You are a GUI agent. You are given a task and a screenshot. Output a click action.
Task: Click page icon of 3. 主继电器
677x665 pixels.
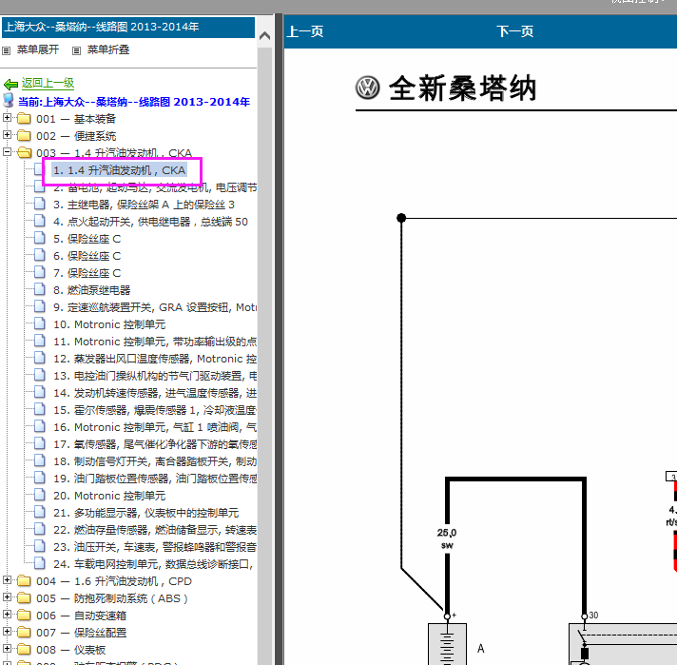(x=39, y=204)
